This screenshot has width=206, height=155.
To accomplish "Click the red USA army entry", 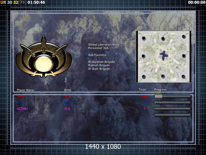I will click(x=67, y=96).
